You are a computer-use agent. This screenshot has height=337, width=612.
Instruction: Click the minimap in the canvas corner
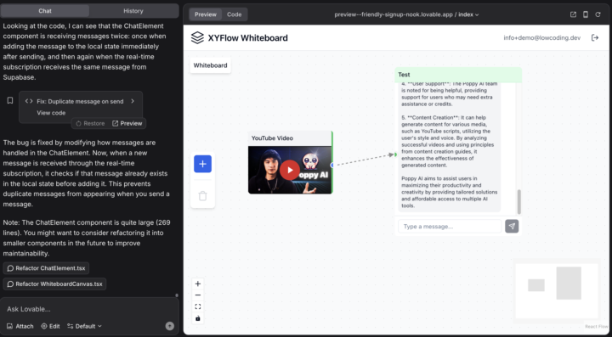click(557, 290)
